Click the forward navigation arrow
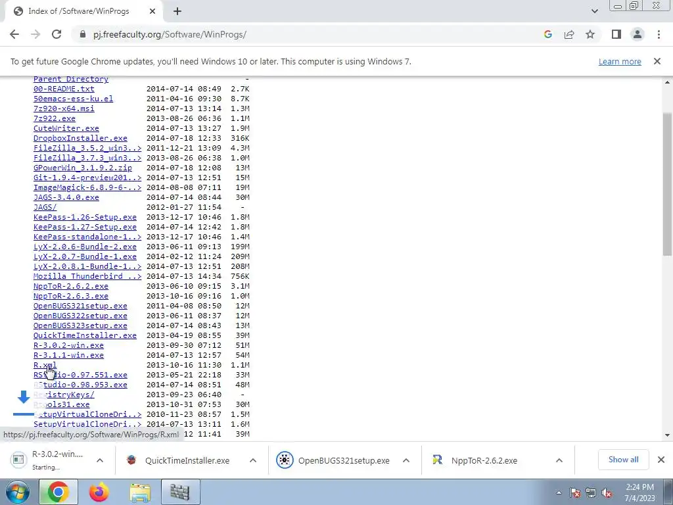The height and width of the screenshot is (505, 673). (35, 34)
